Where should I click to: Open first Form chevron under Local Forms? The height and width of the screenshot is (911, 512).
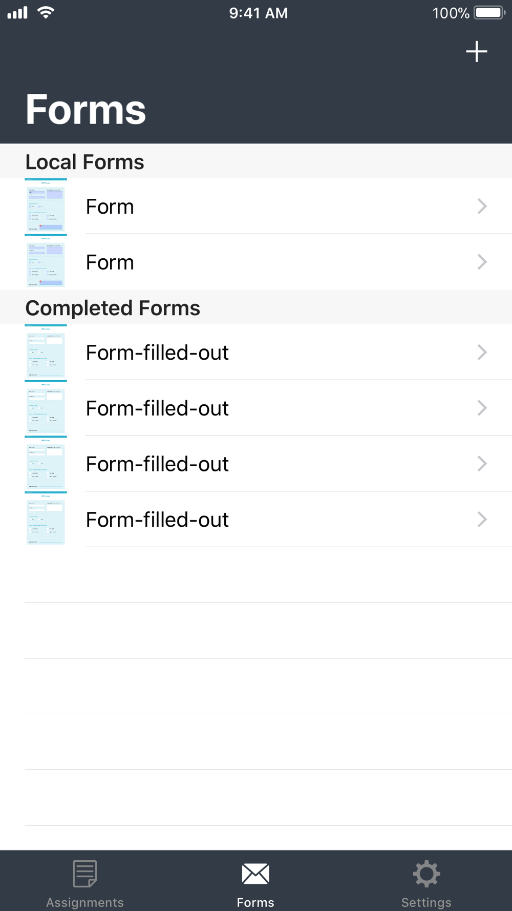[482, 206]
